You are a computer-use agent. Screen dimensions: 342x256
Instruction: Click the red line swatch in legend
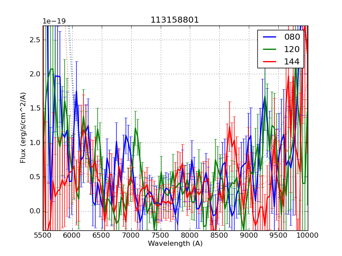tap(269, 62)
